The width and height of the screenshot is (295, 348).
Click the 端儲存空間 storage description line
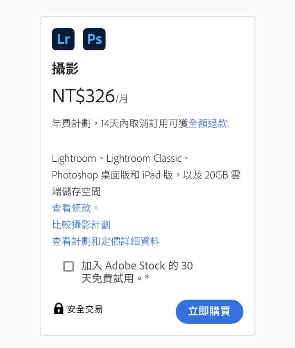click(76, 192)
